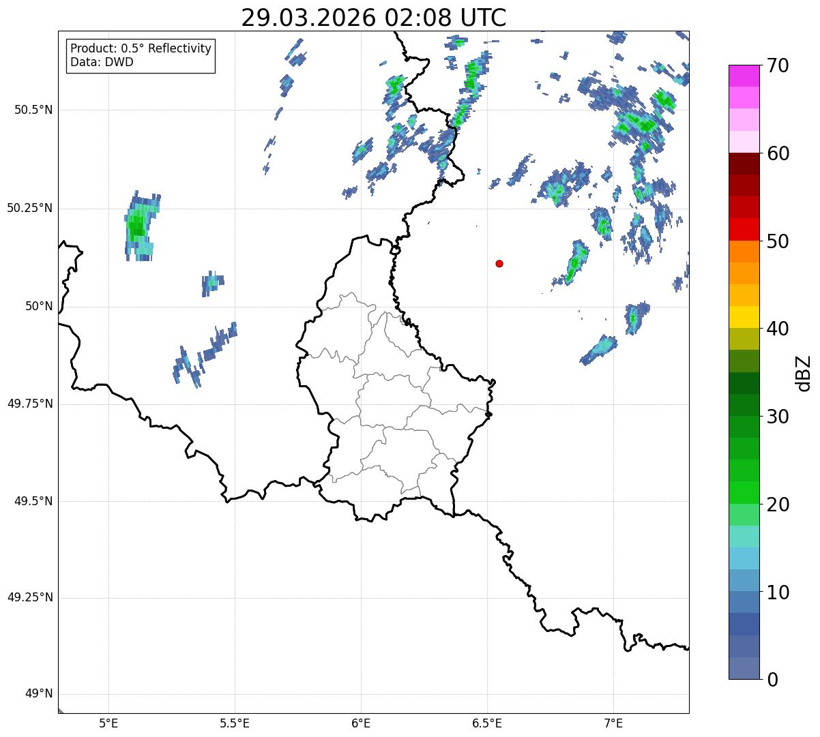The height and width of the screenshot is (737, 820).
Task: Click the 6°E longitude label
Action: (361, 723)
